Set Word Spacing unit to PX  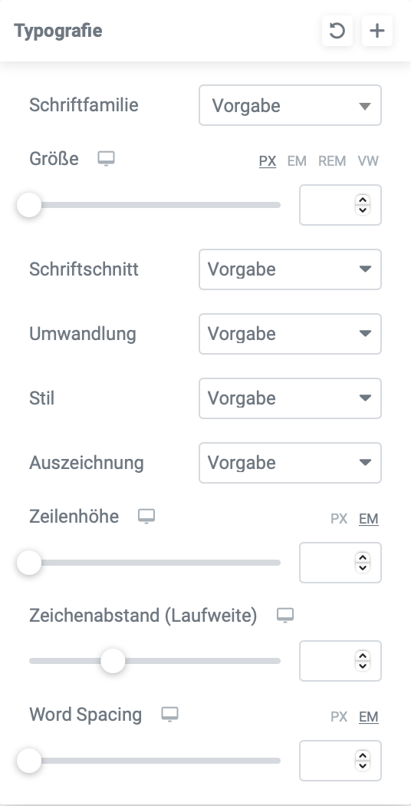pyautogui.click(x=339, y=716)
